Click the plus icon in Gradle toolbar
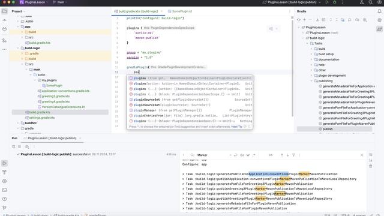This screenshot has width=384, height=216. (305, 20)
